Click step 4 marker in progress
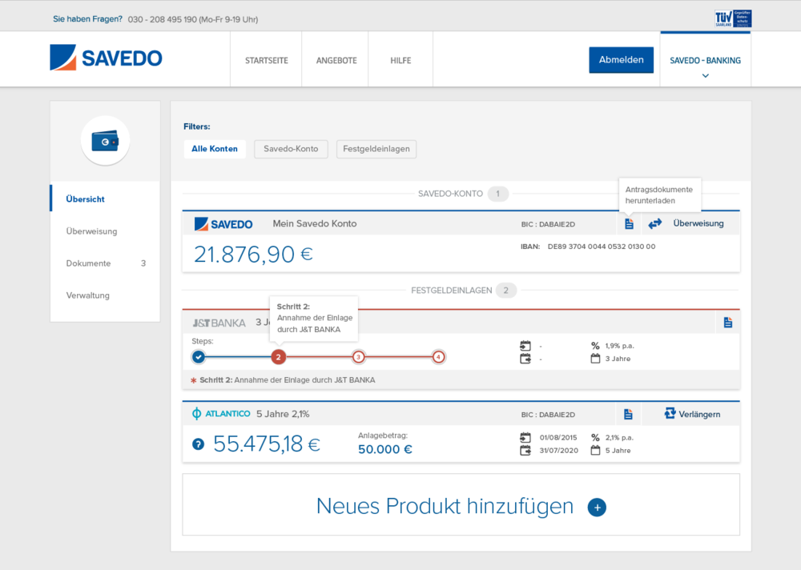This screenshot has height=570, width=801. pyautogui.click(x=438, y=357)
